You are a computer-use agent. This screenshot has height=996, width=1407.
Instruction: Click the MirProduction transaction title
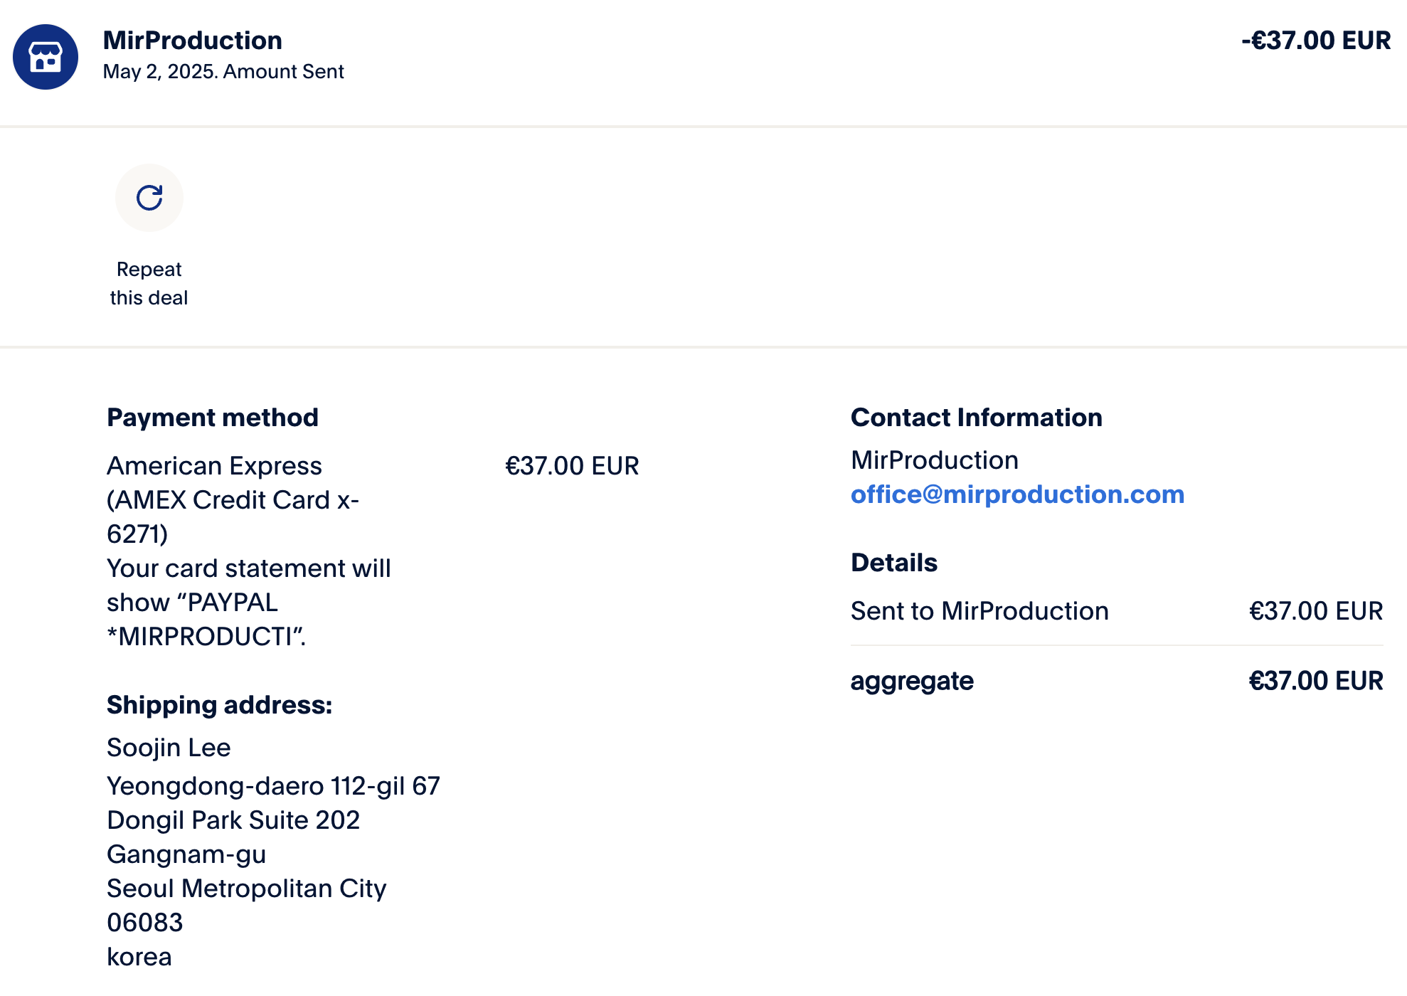[193, 41]
